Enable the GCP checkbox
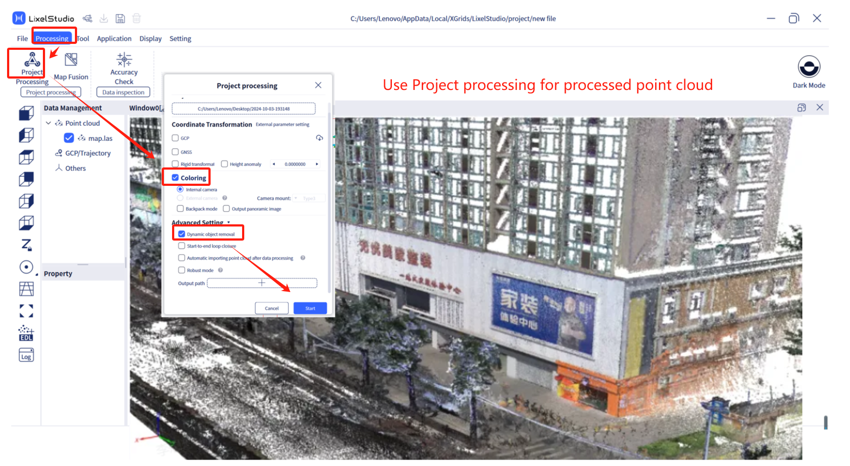Screen dimensions: 850x466 point(175,138)
